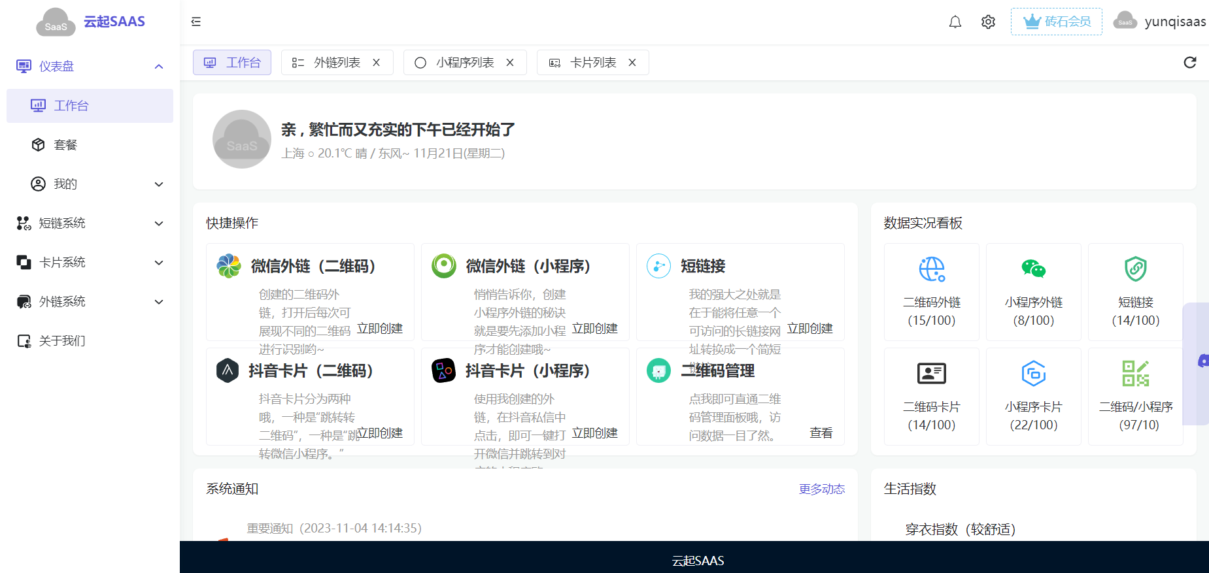The width and height of the screenshot is (1209, 573).
Task: Click the 微信外链 (二维码) pinwheel icon
Action: [x=229, y=266]
